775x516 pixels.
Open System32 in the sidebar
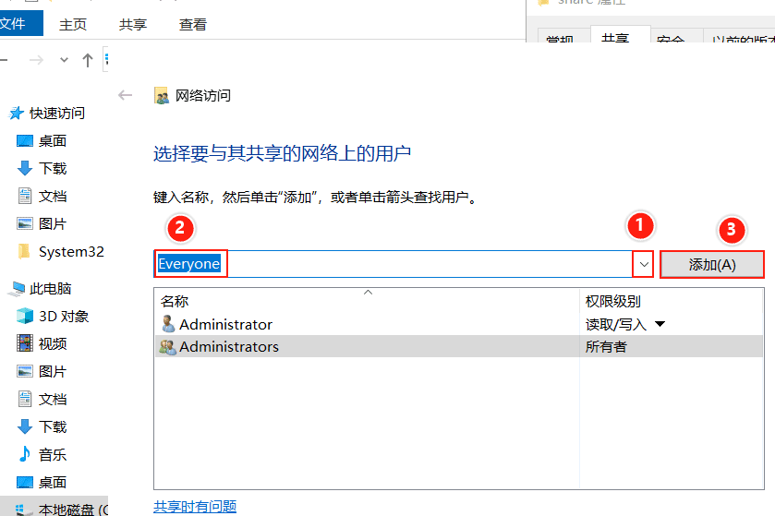[x=71, y=252]
